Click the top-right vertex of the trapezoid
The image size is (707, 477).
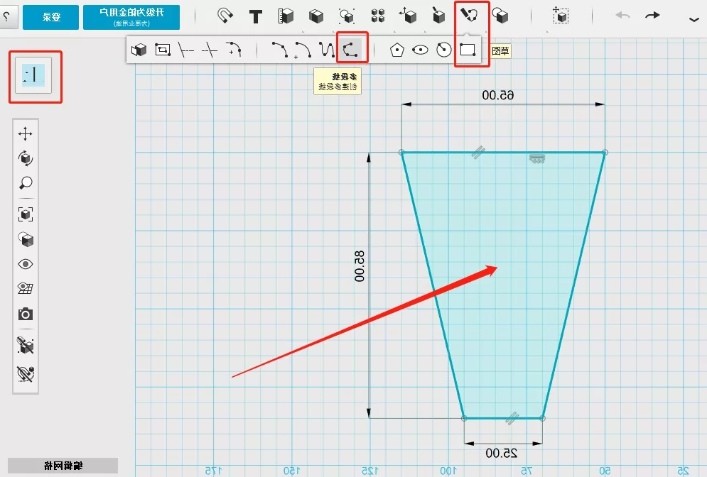click(605, 152)
